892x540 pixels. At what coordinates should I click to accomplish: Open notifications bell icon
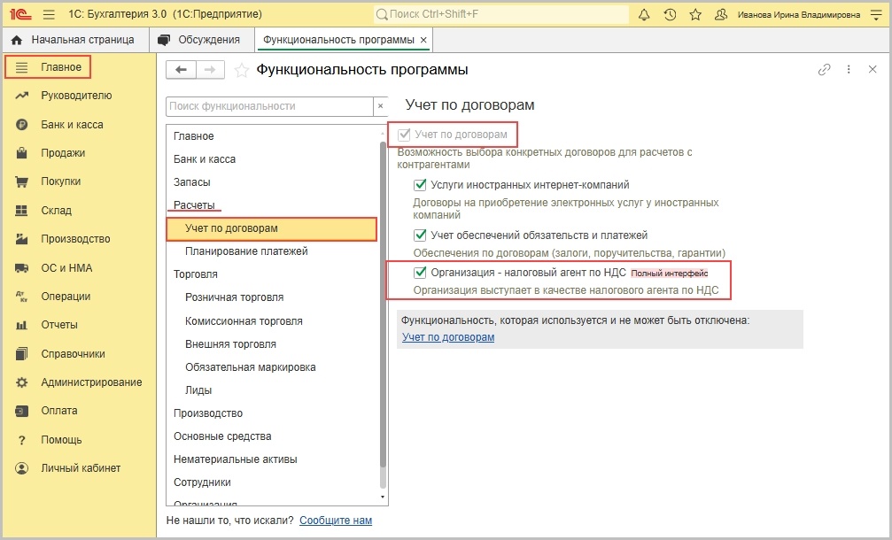(644, 15)
